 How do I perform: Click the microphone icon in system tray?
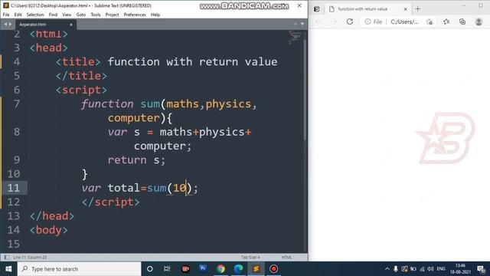pos(396,269)
